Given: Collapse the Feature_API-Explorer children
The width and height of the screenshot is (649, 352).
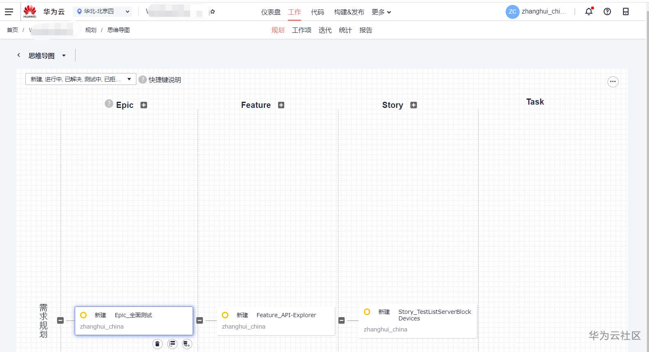Looking at the screenshot, I should (x=341, y=320).
